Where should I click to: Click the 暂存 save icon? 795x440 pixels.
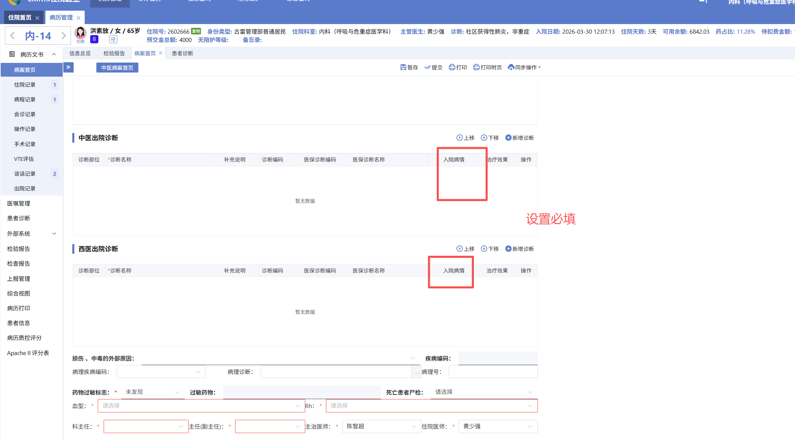click(403, 67)
